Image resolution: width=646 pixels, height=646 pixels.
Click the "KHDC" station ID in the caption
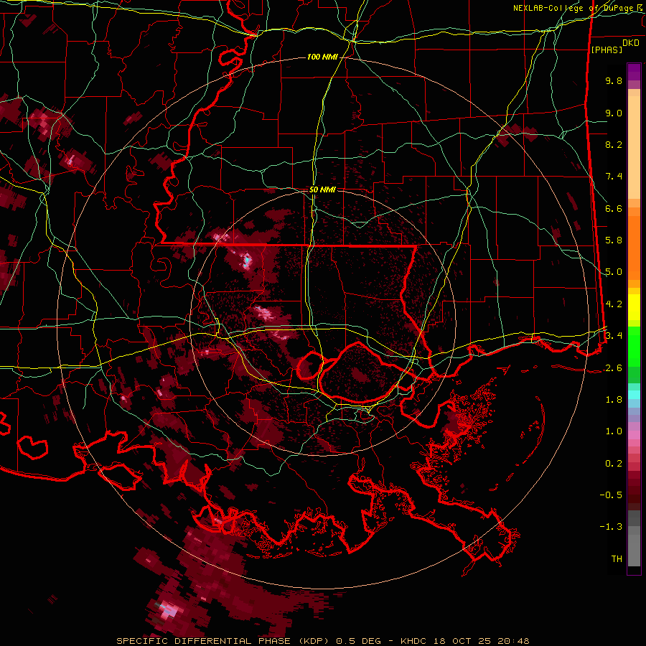tap(414, 641)
